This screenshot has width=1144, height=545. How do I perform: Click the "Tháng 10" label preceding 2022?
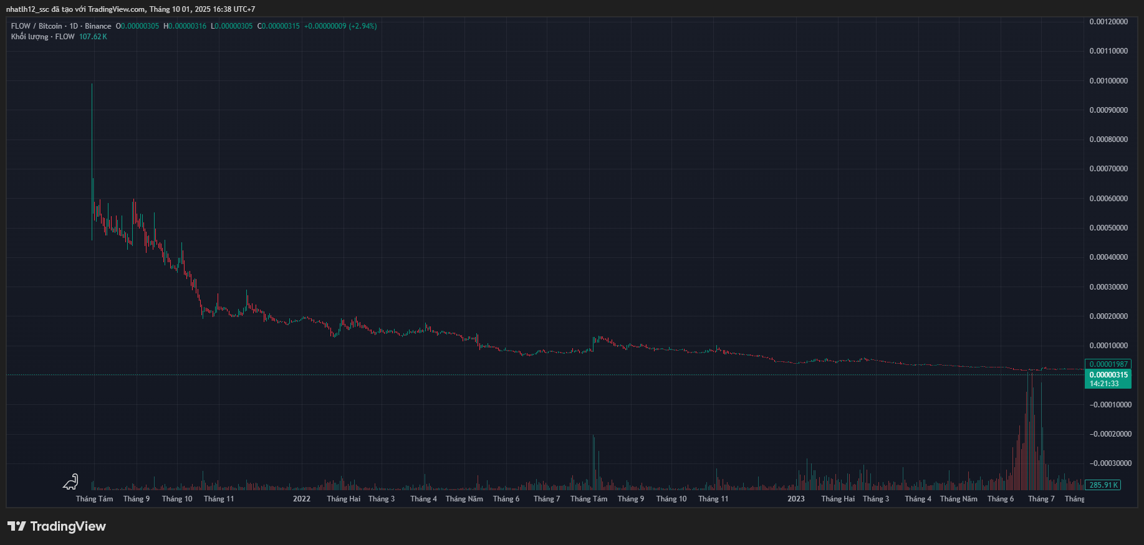pos(177,499)
